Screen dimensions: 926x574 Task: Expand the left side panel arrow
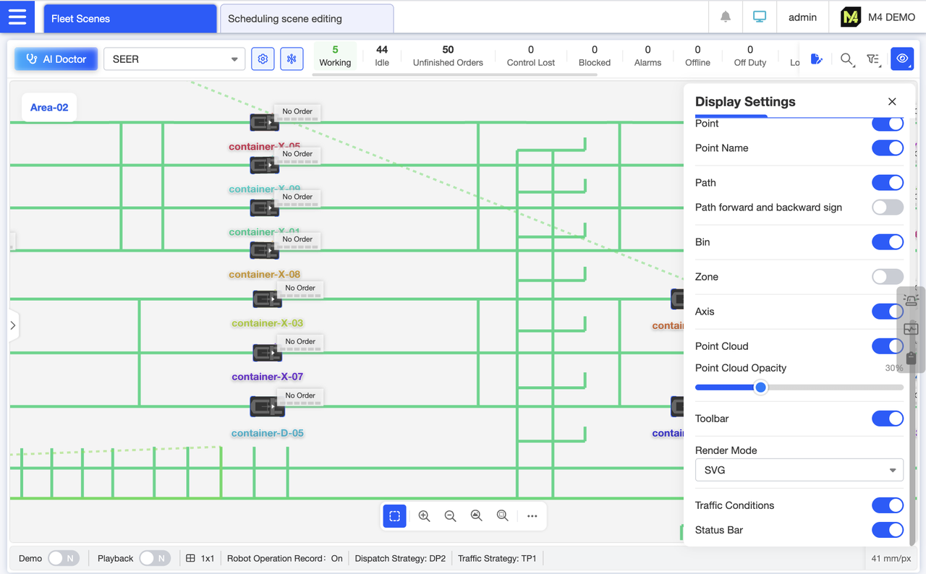click(13, 325)
